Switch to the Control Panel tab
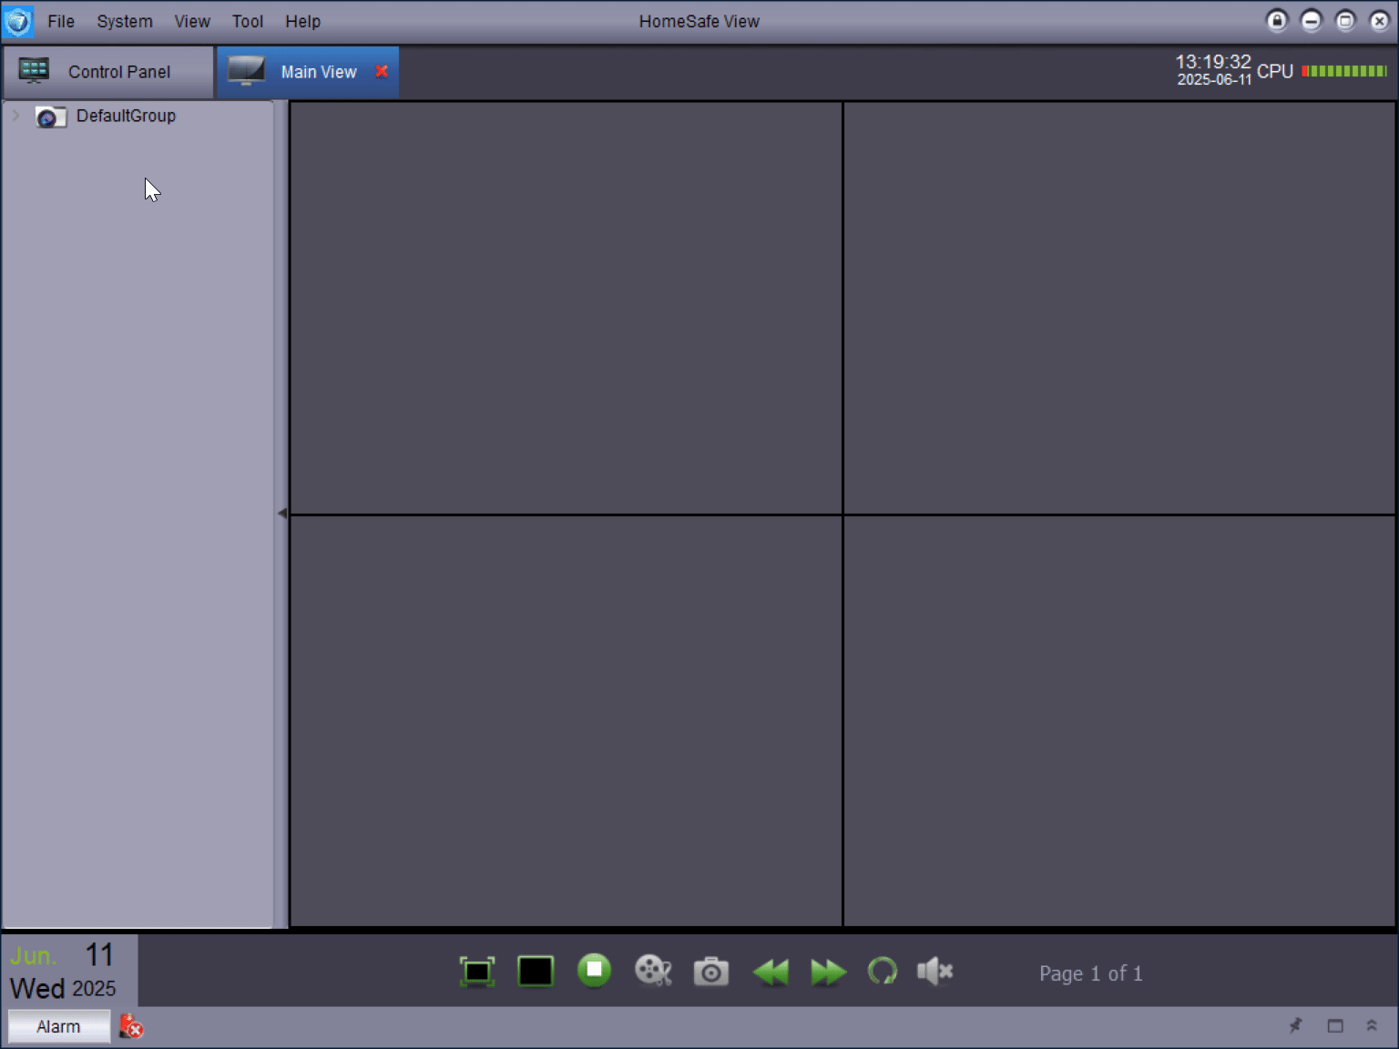This screenshot has width=1399, height=1049. click(107, 72)
